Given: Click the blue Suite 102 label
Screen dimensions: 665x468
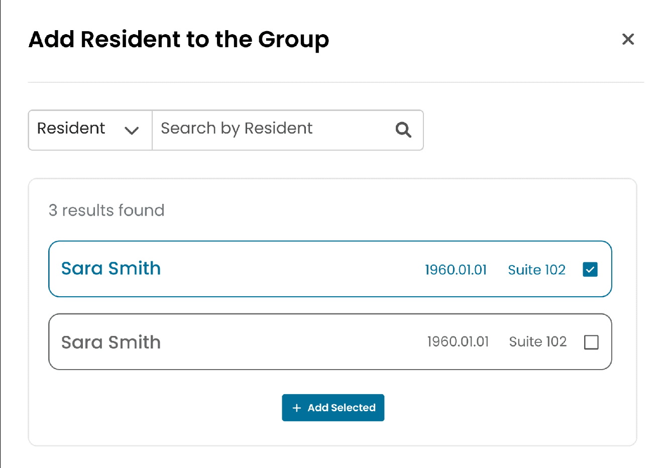Looking at the screenshot, I should (536, 270).
